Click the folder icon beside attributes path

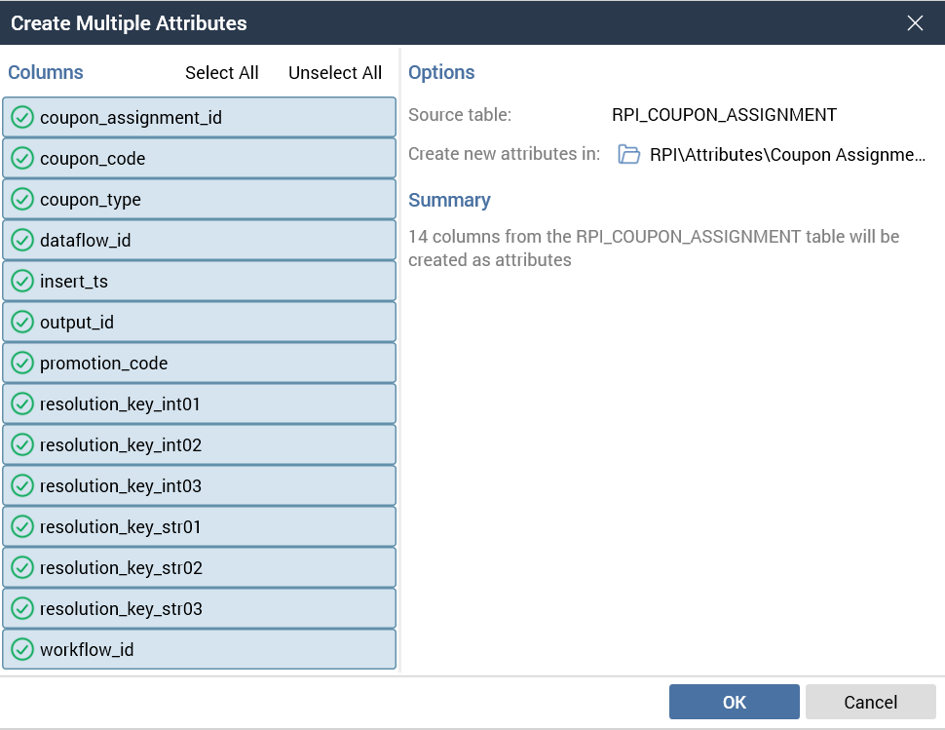coord(629,154)
